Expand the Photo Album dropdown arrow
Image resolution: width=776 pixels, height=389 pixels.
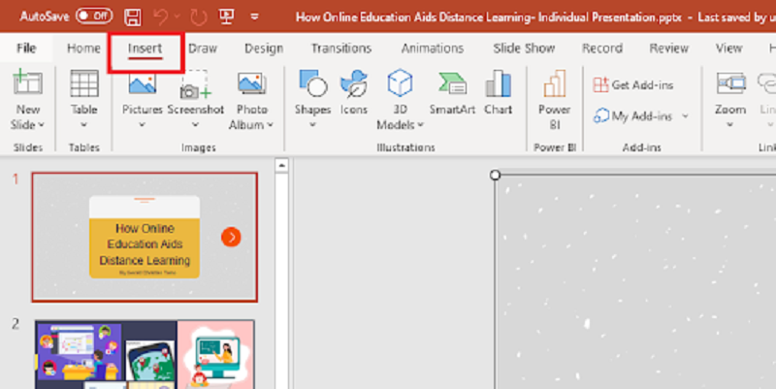coord(270,125)
